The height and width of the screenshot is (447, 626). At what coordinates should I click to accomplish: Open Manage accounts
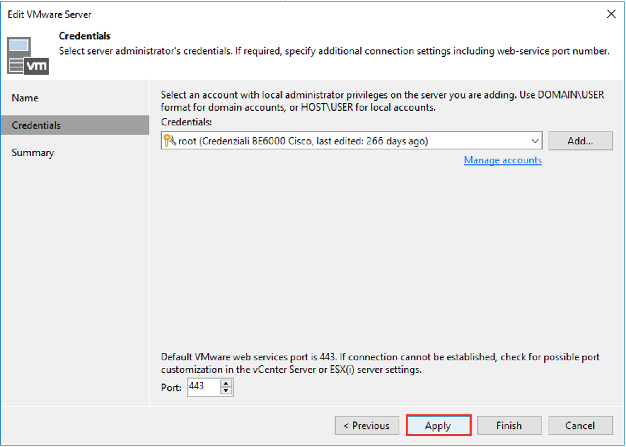tap(503, 160)
